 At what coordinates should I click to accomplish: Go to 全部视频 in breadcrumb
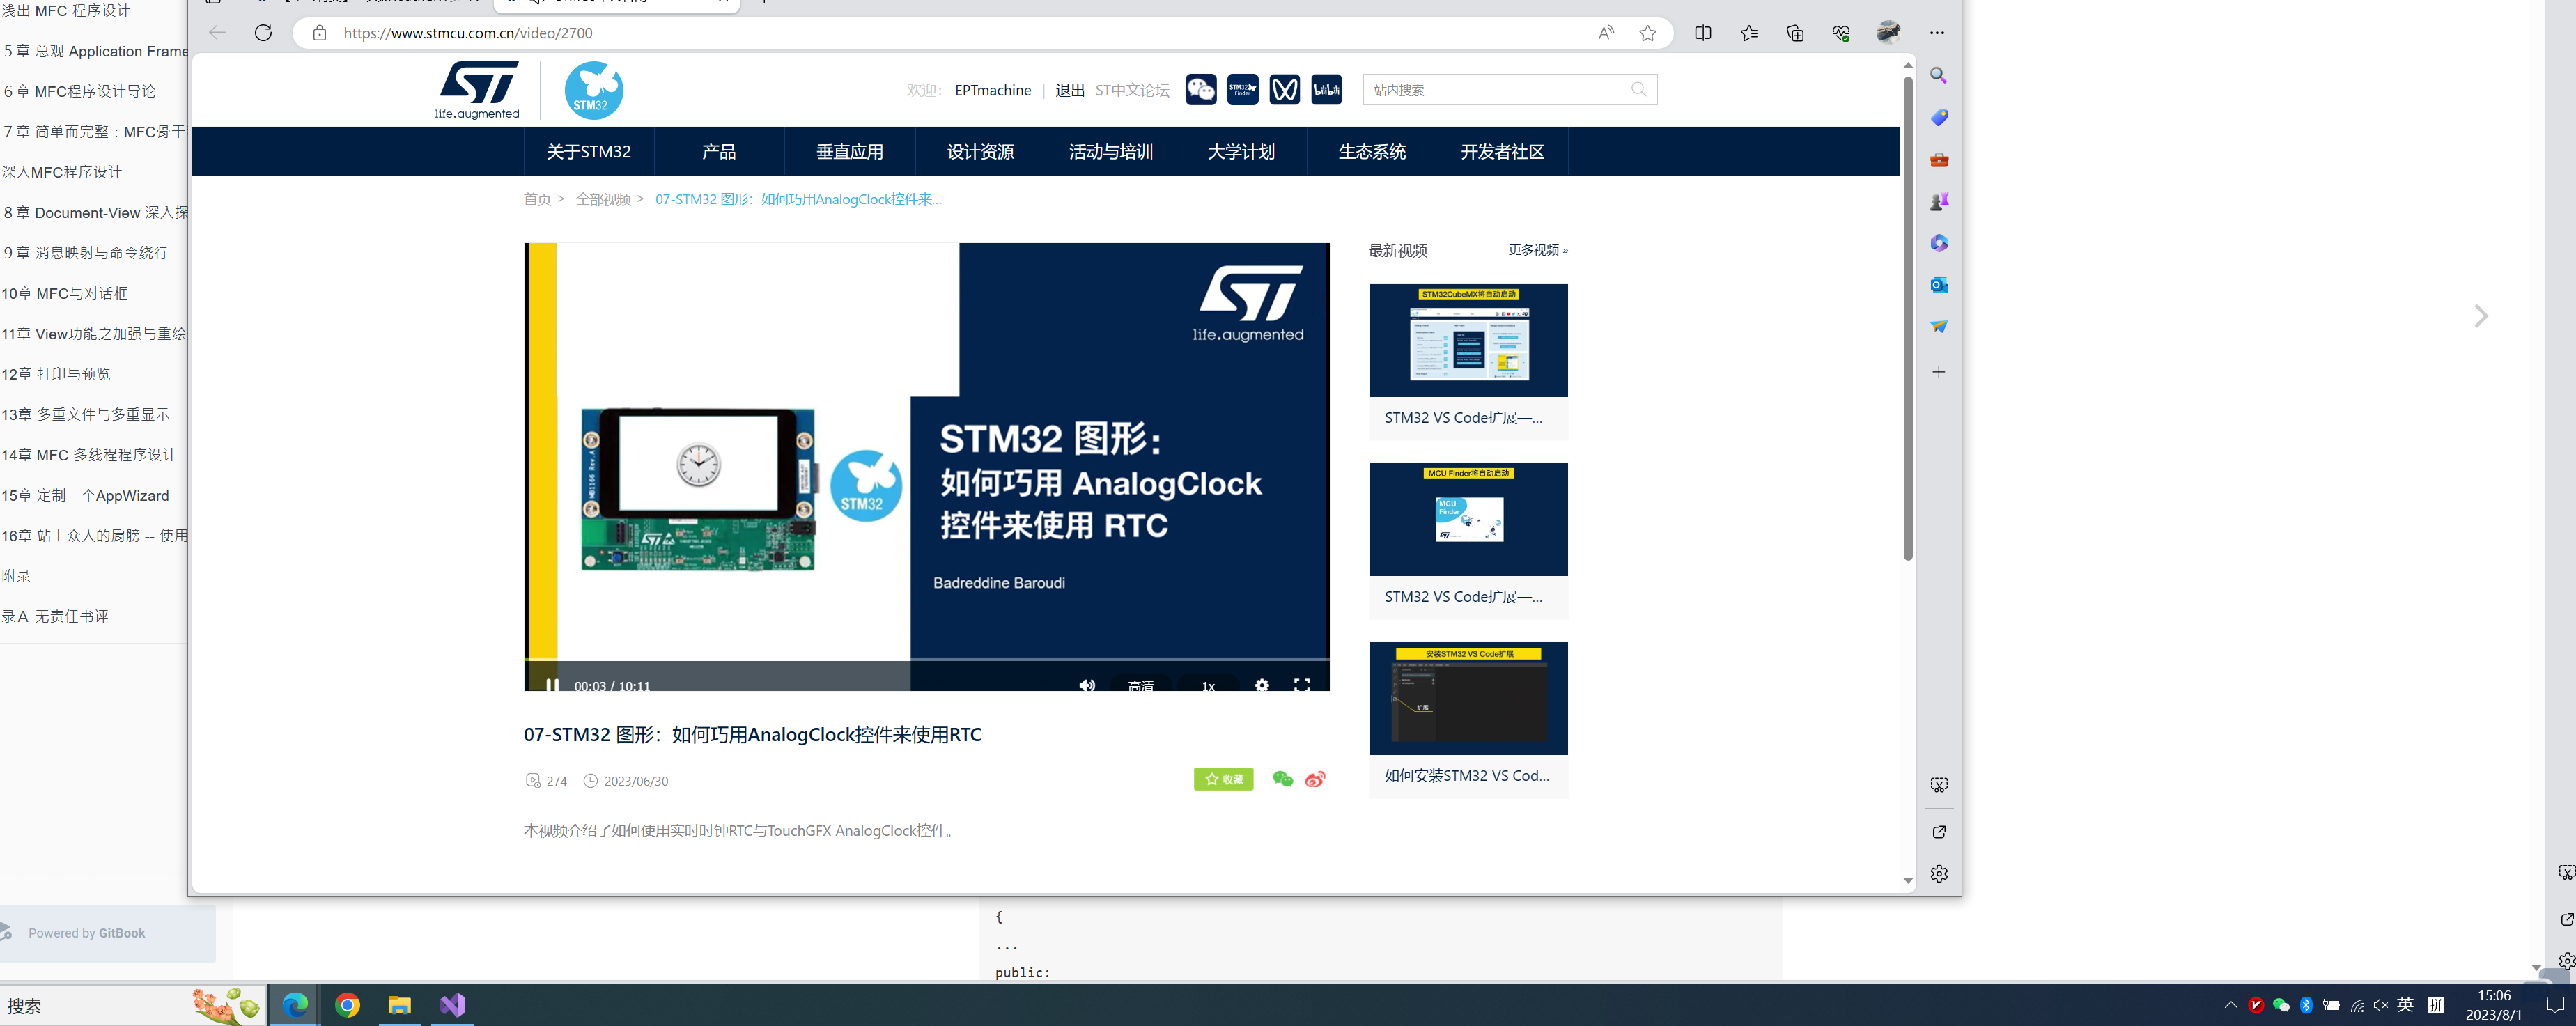coord(603,199)
